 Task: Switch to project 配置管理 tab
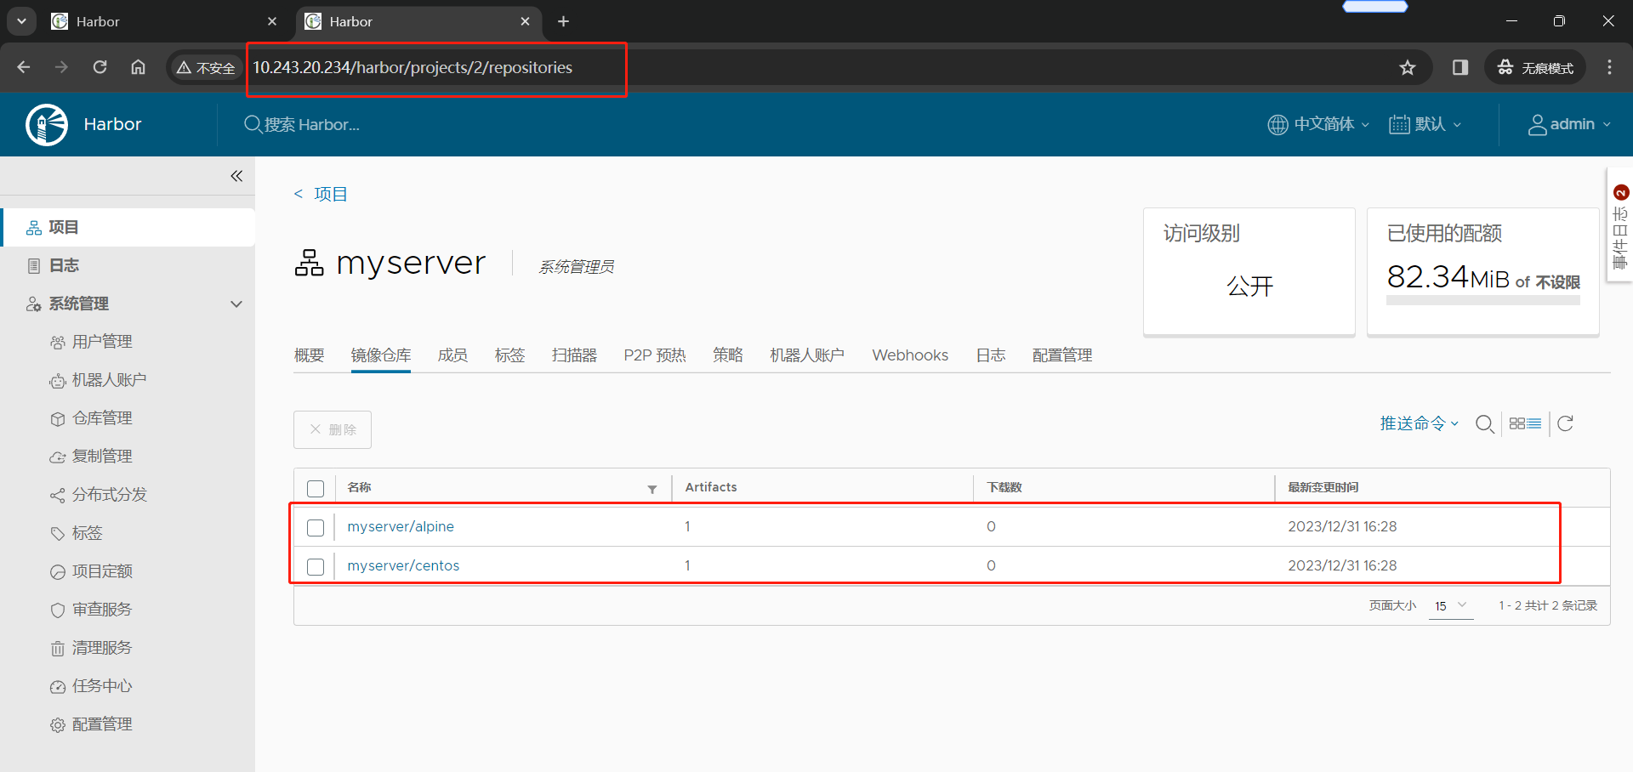point(1062,355)
